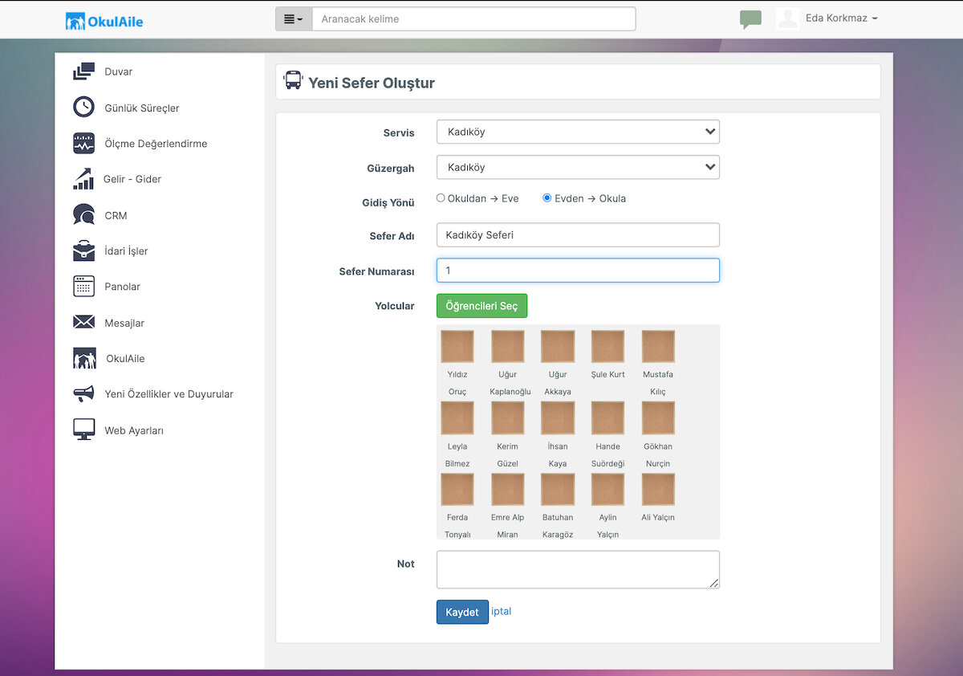
Task: Select student Mustafa Kılıç thumbnail
Action: pyautogui.click(x=658, y=347)
